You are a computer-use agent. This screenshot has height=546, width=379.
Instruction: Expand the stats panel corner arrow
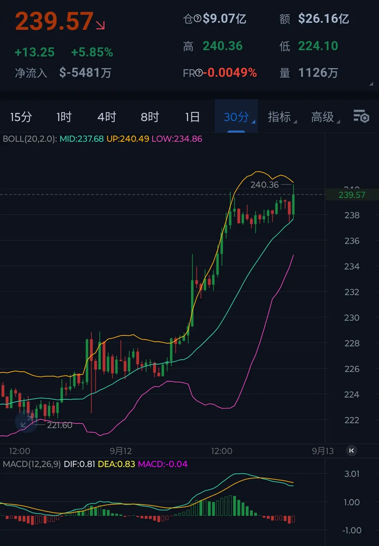coord(371,84)
